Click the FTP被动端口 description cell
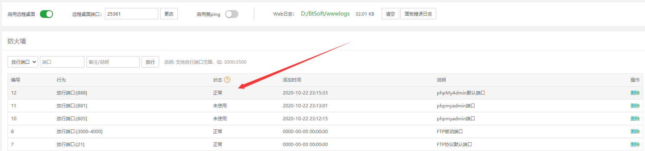 450,132
